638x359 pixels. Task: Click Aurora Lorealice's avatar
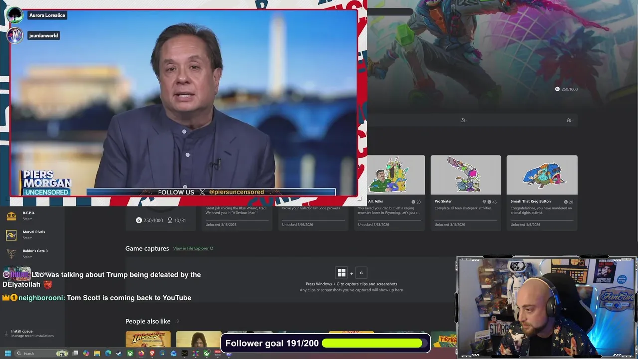pos(15,15)
